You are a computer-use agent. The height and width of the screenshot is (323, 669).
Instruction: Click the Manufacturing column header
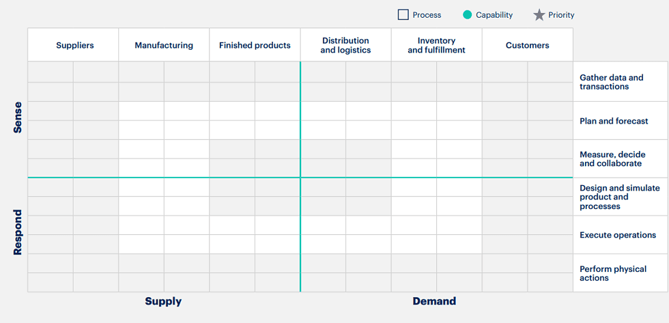click(164, 45)
